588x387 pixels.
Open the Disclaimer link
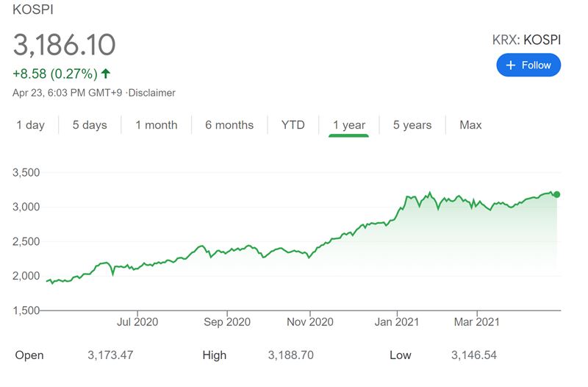coord(152,93)
